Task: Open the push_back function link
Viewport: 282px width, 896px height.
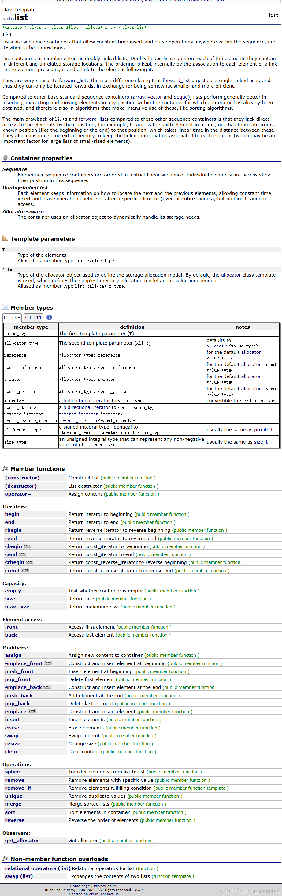Action: coord(19,696)
